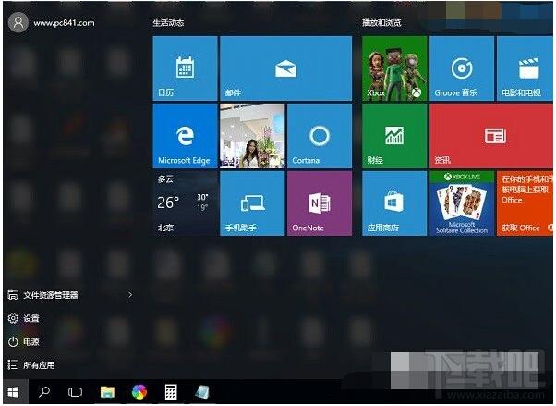Open the 日历 calendar tile

(185, 68)
